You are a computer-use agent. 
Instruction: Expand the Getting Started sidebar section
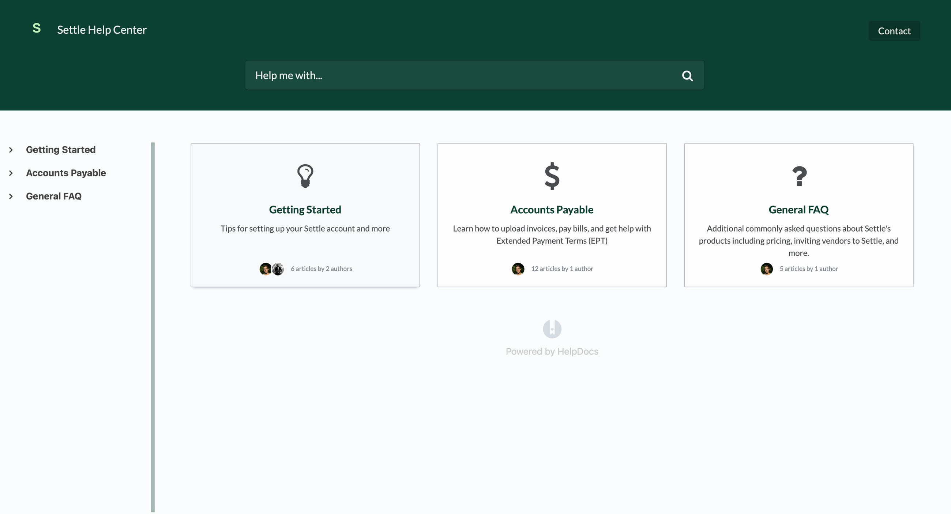point(10,150)
